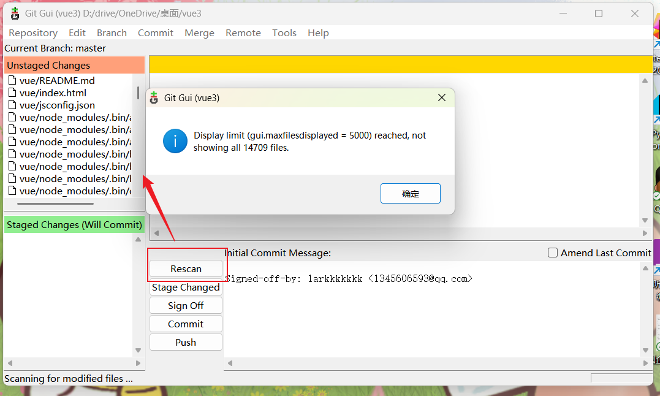Image resolution: width=660 pixels, height=396 pixels.
Task: Click the Git icon in the dialog title
Action: pos(154,97)
